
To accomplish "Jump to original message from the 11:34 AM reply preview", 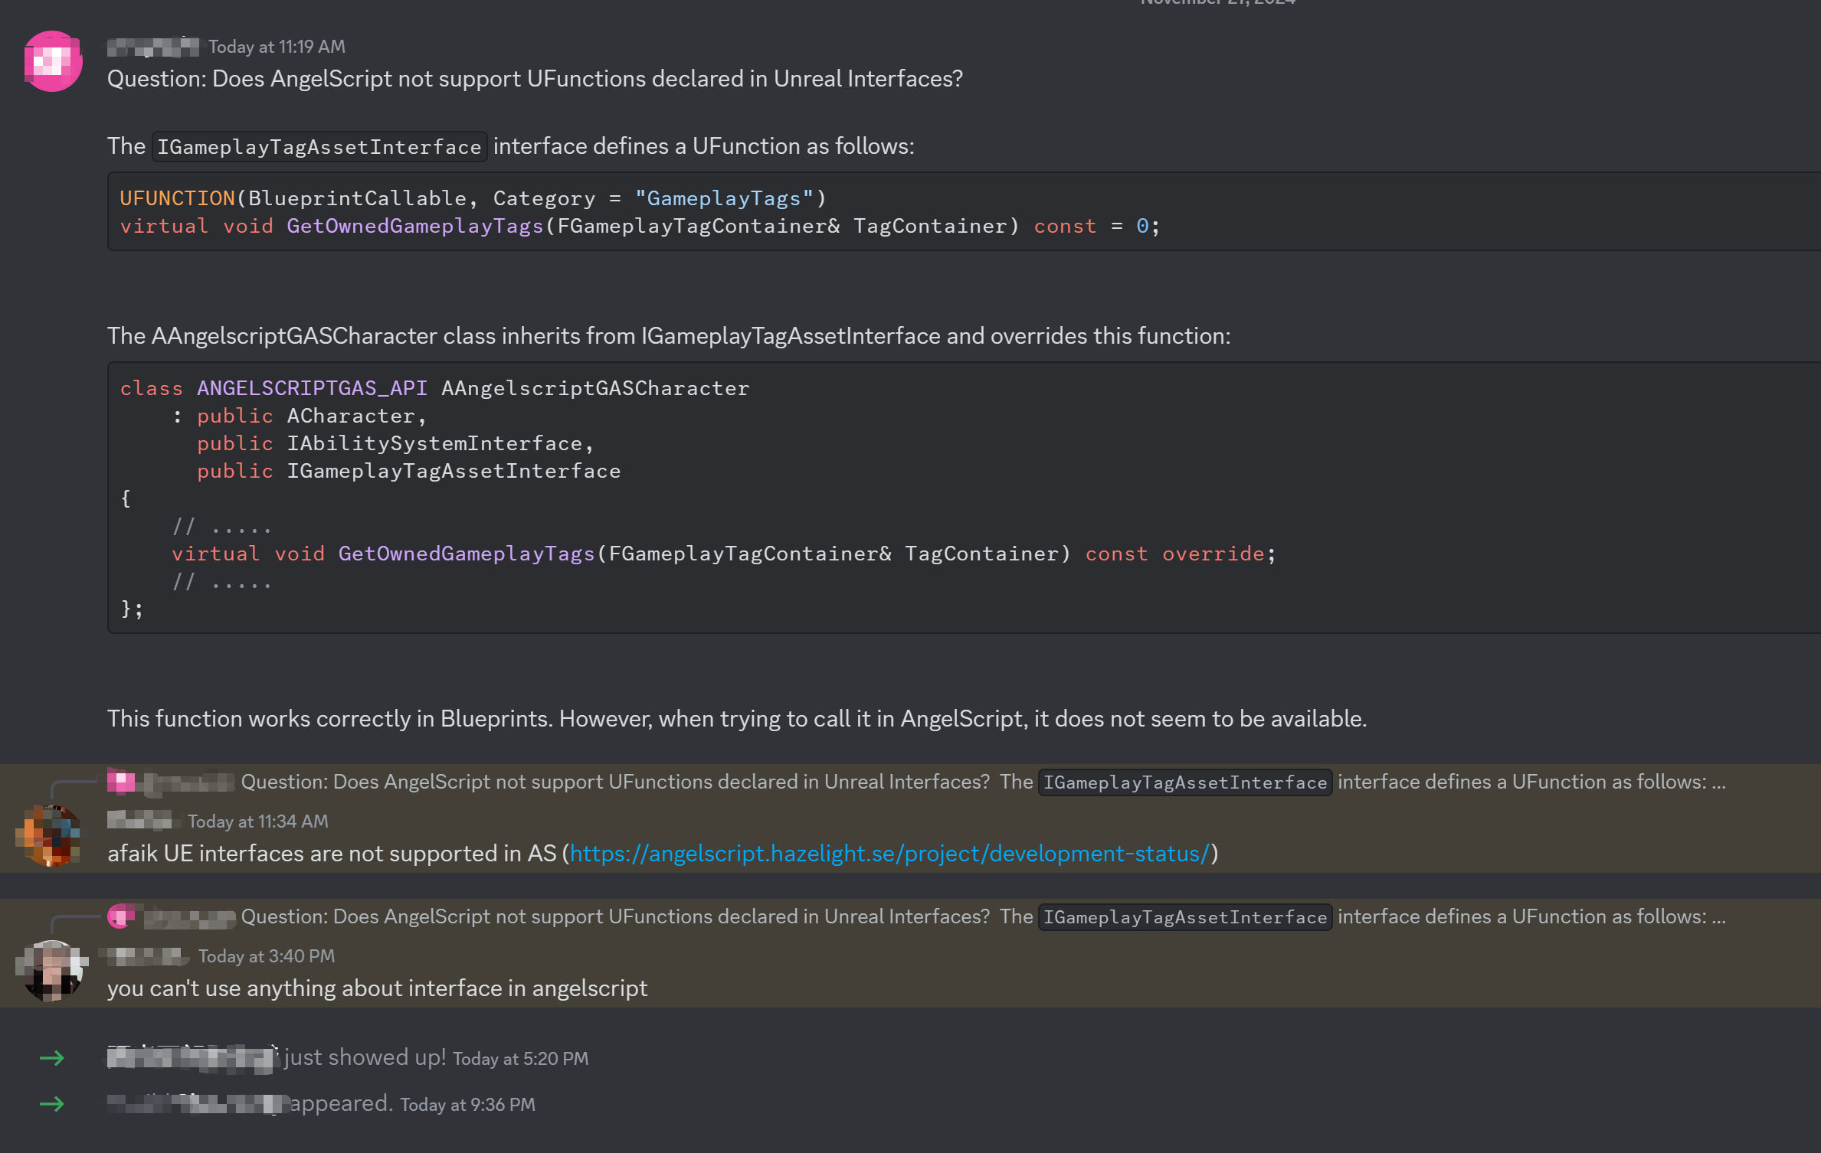I will (983, 782).
